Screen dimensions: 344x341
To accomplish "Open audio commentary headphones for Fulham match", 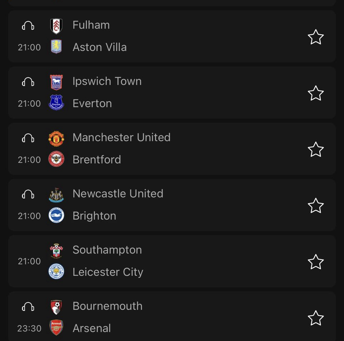I will point(28,25).
